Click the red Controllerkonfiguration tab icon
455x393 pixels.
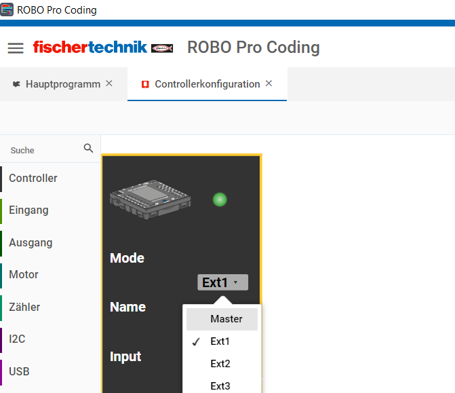[x=145, y=84]
